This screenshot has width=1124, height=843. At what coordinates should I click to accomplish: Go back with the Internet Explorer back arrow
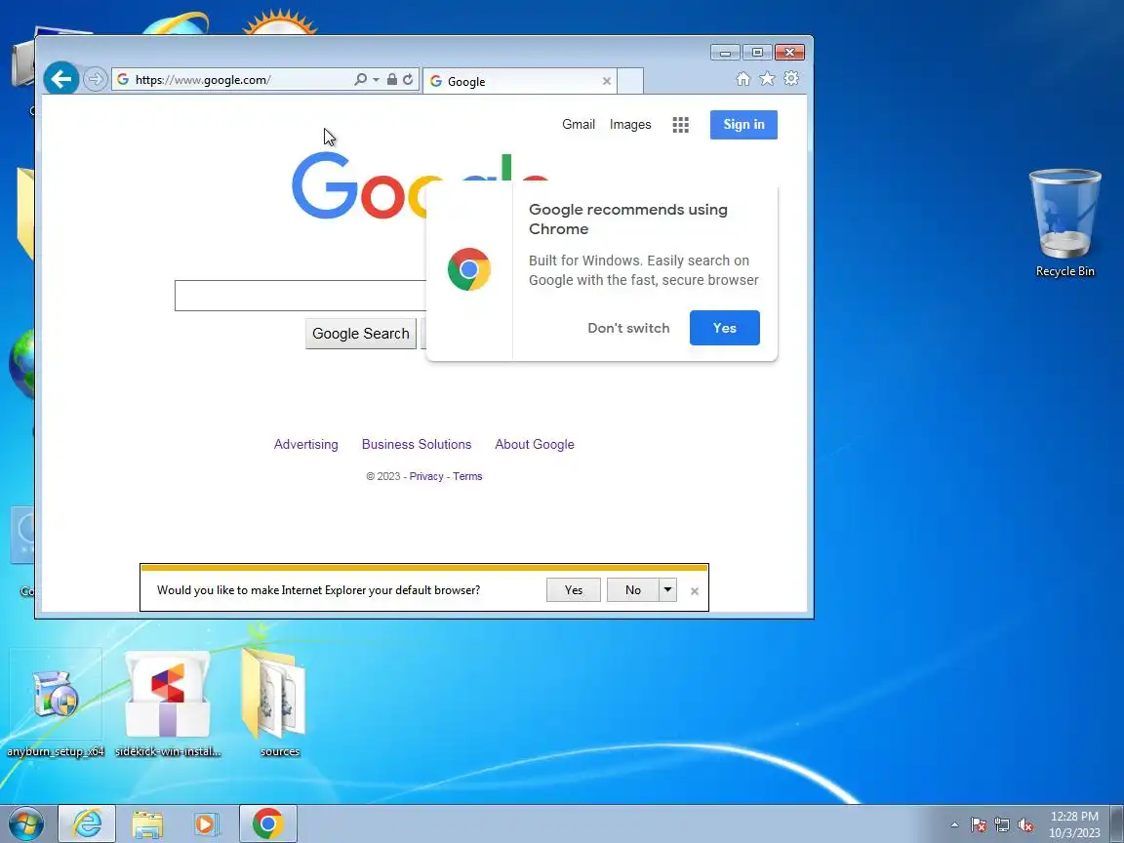point(60,79)
